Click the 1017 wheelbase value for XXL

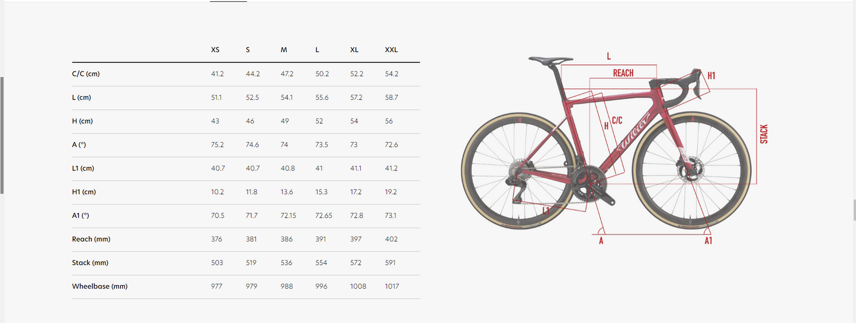(x=392, y=286)
